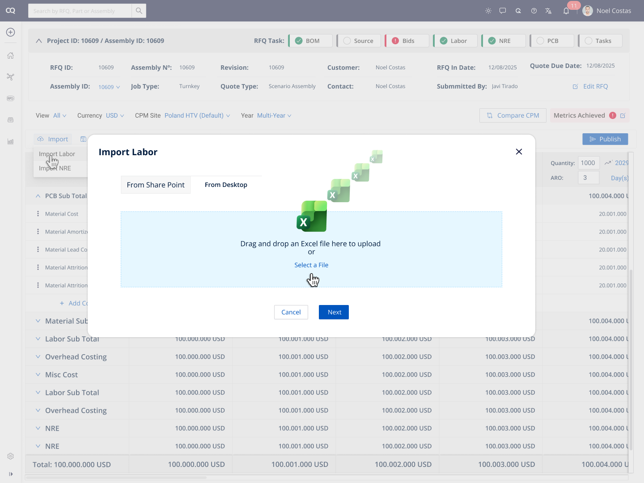Open the chat messages icon

tap(503, 11)
